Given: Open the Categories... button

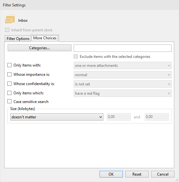Looking at the screenshot, I should click(40, 48).
